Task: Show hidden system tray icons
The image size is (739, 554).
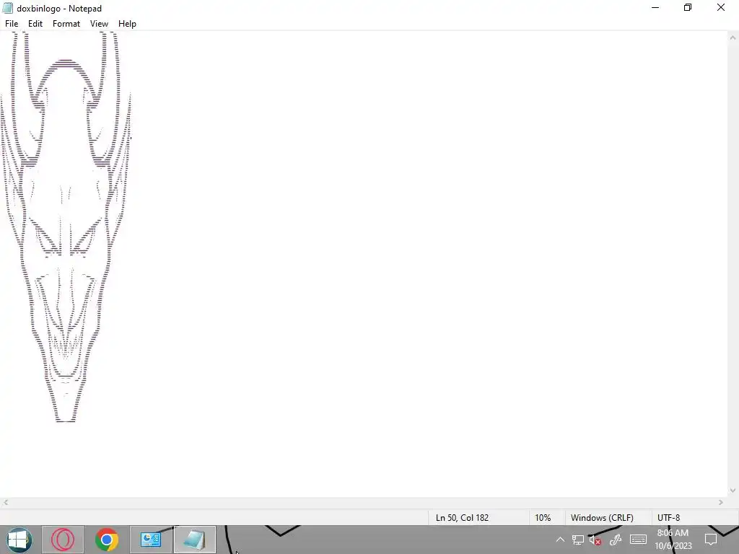Action: [x=560, y=540]
